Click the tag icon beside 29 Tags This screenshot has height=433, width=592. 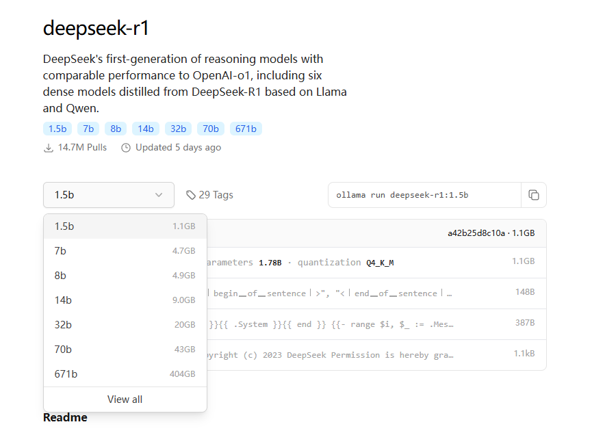[x=191, y=195]
